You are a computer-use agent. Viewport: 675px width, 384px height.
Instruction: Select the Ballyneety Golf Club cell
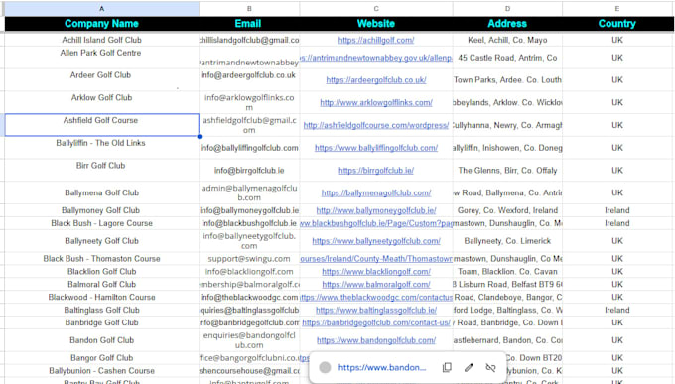(x=101, y=241)
